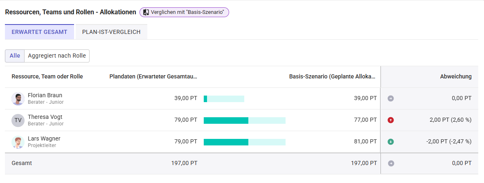Select the "Alle" filter toggle
The height and width of the screenshot is (183, 484).
15,56
